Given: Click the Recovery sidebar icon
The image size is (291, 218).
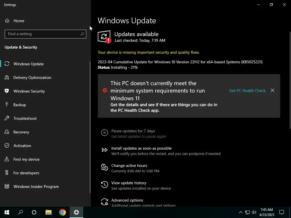Looking at the screenshot, I should (x=7, y=132).
